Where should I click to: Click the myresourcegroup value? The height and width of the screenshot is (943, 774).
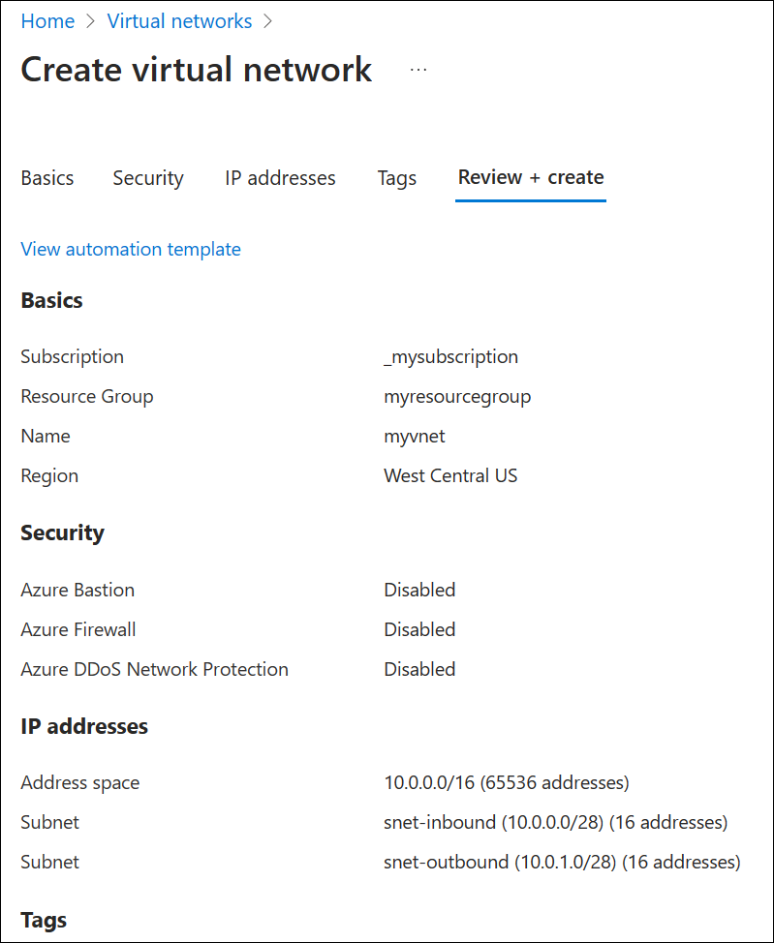click(456, 396)
